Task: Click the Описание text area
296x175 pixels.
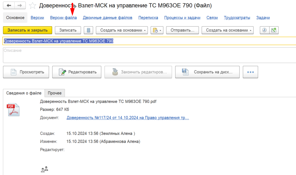Action: tap(149, 55)
